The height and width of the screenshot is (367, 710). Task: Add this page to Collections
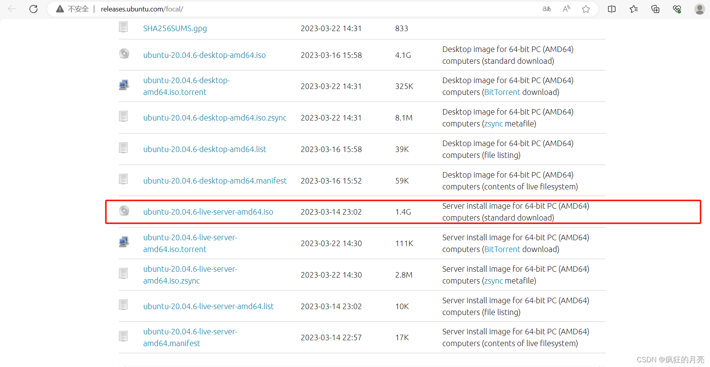655,9
